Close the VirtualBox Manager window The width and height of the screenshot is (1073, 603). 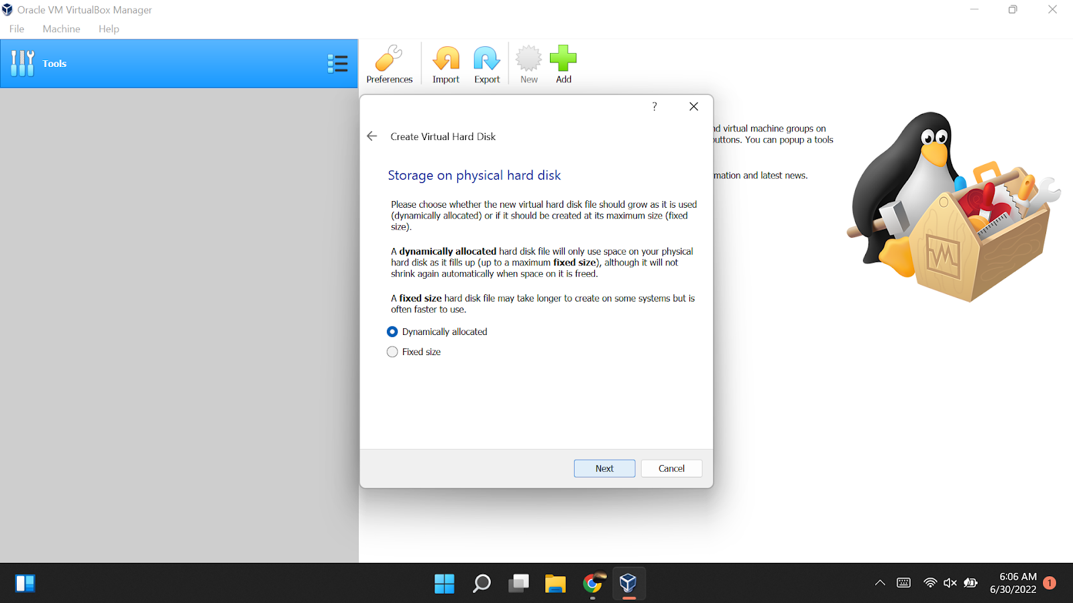tap(1052, 9)
